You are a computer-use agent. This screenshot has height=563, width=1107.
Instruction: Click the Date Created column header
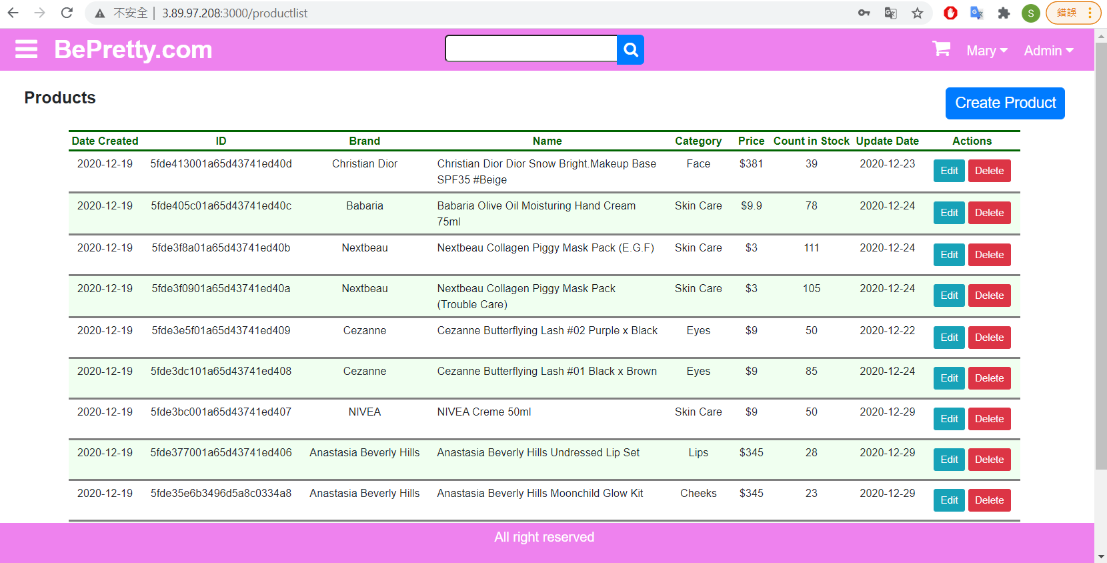click(x=105, y=141)
